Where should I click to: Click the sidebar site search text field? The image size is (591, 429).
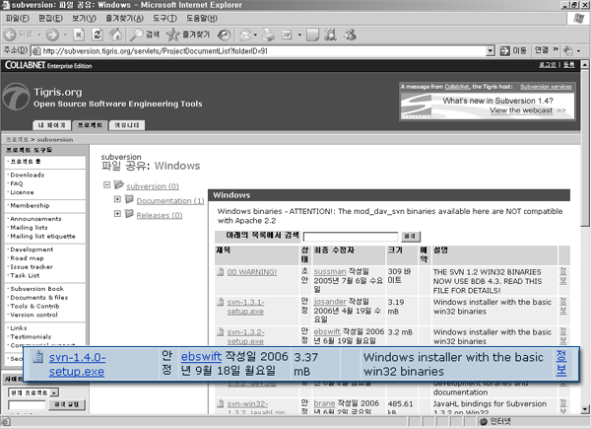tap(27, 405)
